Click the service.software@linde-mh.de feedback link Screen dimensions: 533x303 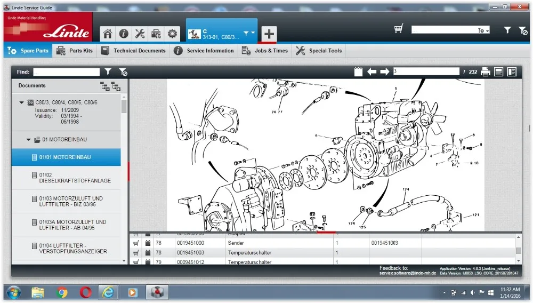point(408,273)
